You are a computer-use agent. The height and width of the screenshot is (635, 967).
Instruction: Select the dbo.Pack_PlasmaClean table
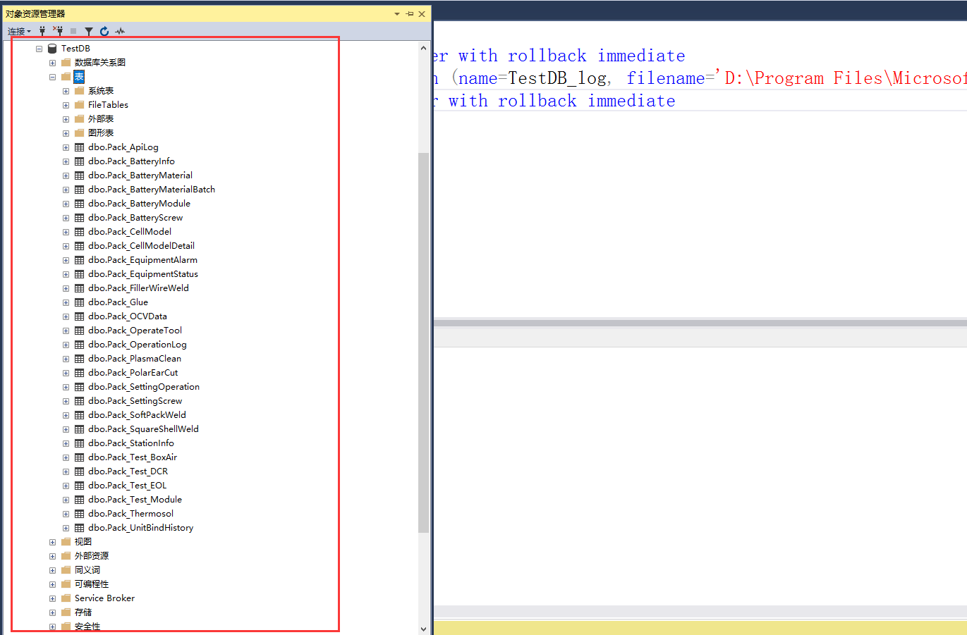[135, 359]
